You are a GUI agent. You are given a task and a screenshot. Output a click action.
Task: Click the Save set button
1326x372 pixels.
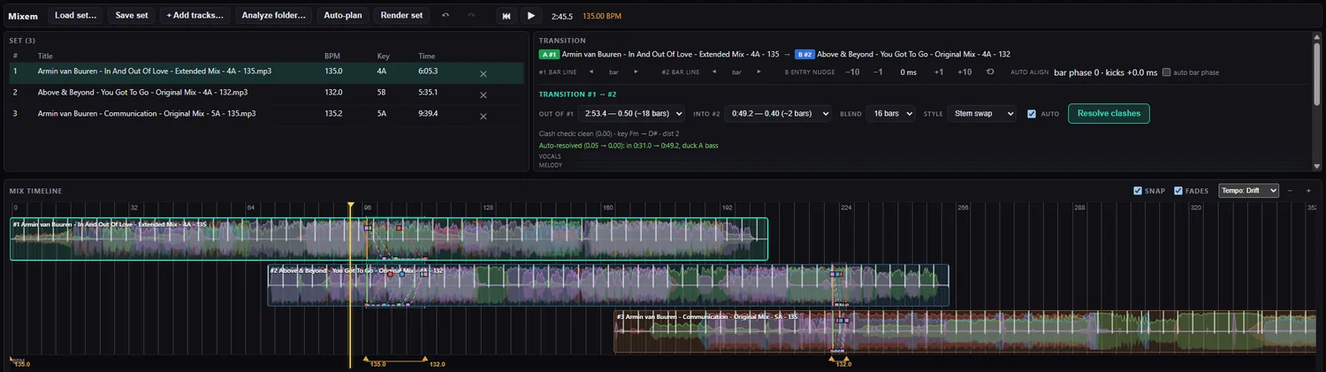[x=132, y=15]
